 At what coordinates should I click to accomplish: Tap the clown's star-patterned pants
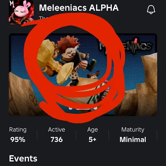click(x=74, y=75)
